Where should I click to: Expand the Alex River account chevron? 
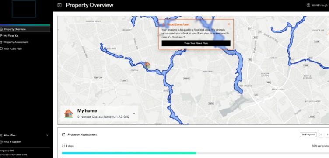(x=47, y=135)
